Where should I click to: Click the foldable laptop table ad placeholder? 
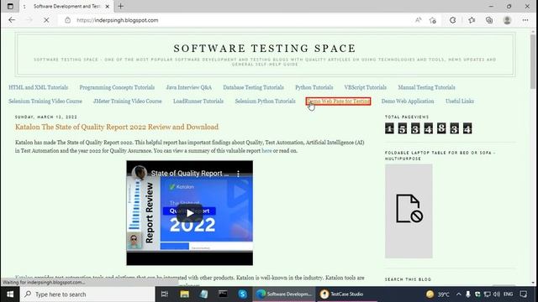(409, 211)
